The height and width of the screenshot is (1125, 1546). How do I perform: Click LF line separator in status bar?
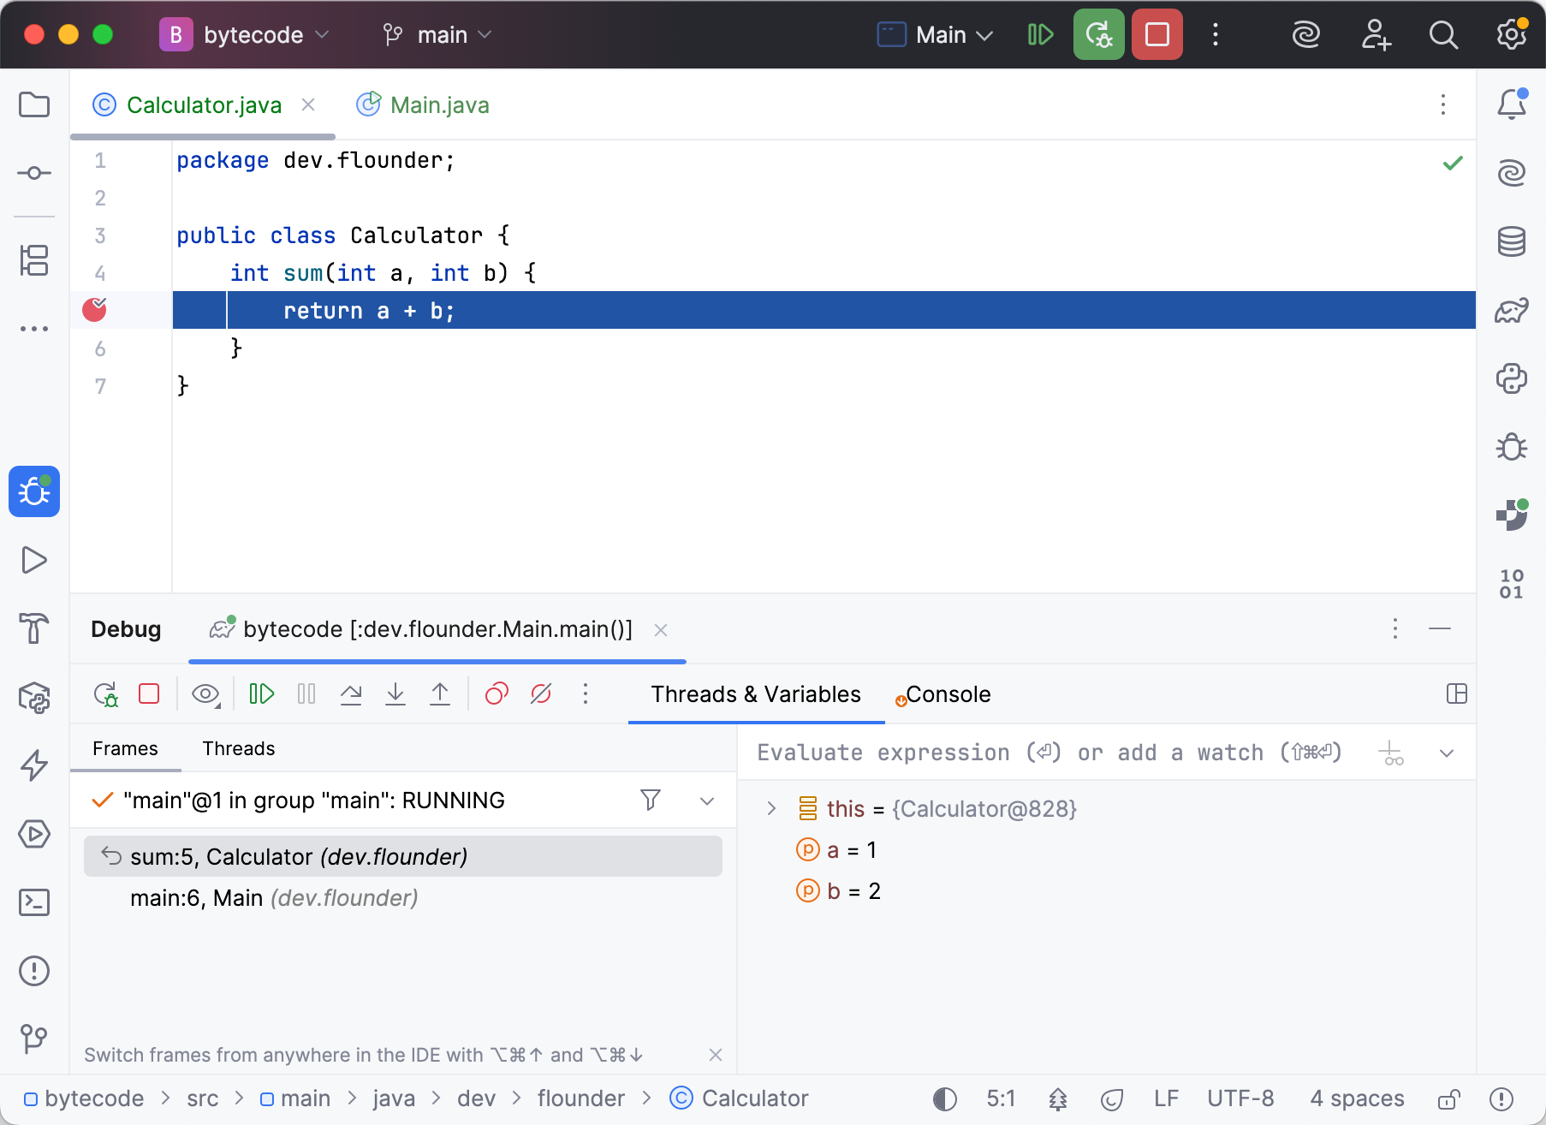click(x=1166, y=1098)
